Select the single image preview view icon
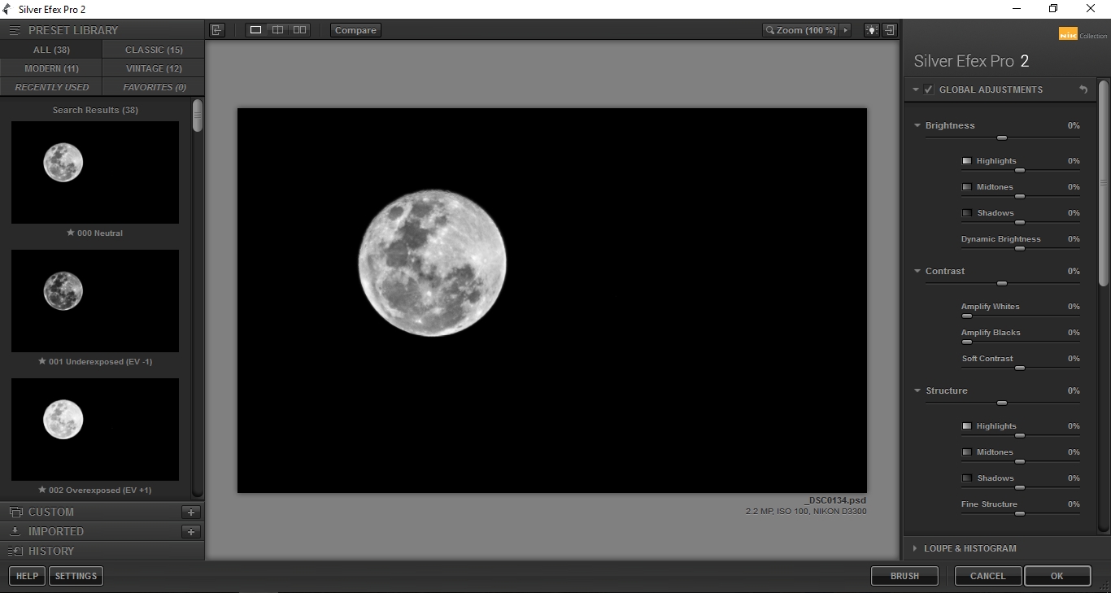This screenshot has height=593, width=1111. click(255, 29)
